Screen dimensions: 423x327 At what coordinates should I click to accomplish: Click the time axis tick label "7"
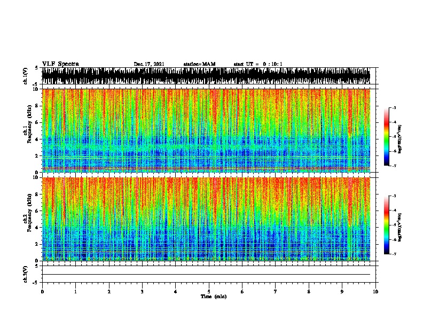tap(276, 292)
